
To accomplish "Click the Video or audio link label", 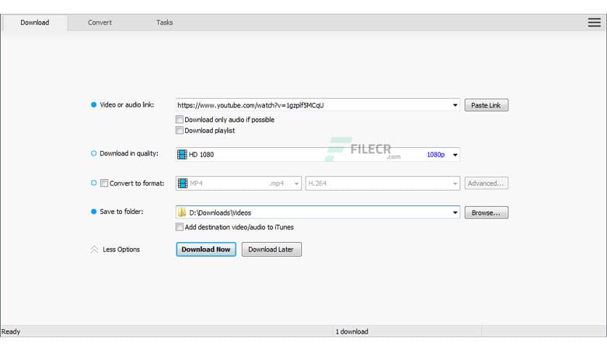I will (126, 104).
